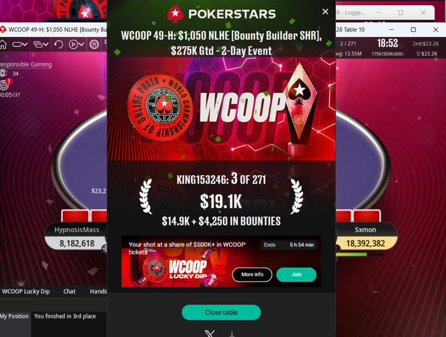Open the Hands tab
Viewport: 446px width, 337px height.
[x=98, y=292]
